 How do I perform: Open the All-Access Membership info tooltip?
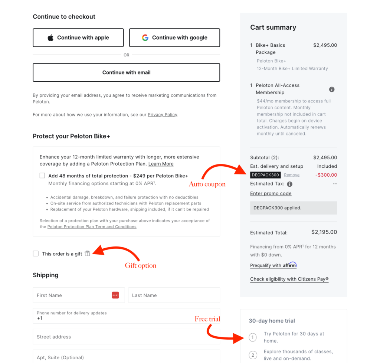[x=332, y=89]
